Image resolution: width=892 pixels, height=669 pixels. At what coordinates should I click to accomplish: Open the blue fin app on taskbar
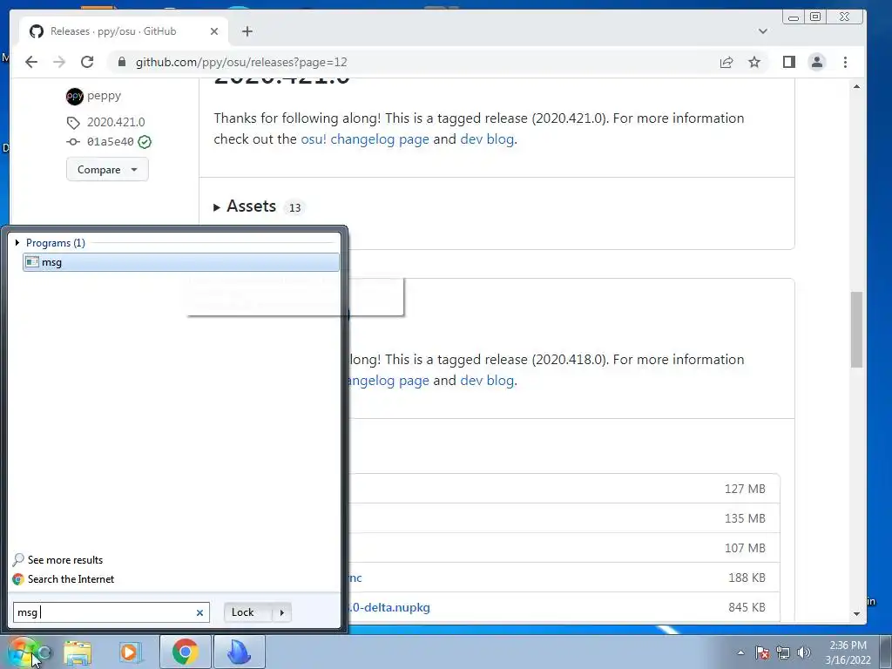click(239, 652)
